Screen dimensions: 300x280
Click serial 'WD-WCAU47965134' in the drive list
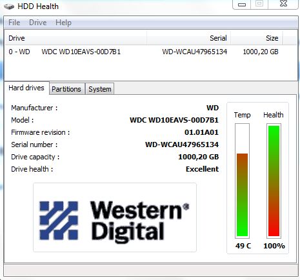click(195, 52)
